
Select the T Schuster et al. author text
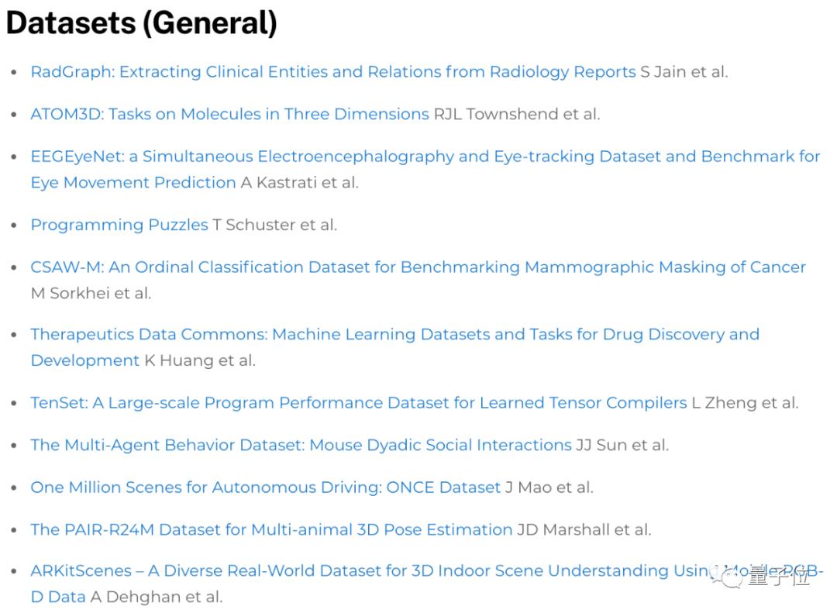[x=275, y=225]
